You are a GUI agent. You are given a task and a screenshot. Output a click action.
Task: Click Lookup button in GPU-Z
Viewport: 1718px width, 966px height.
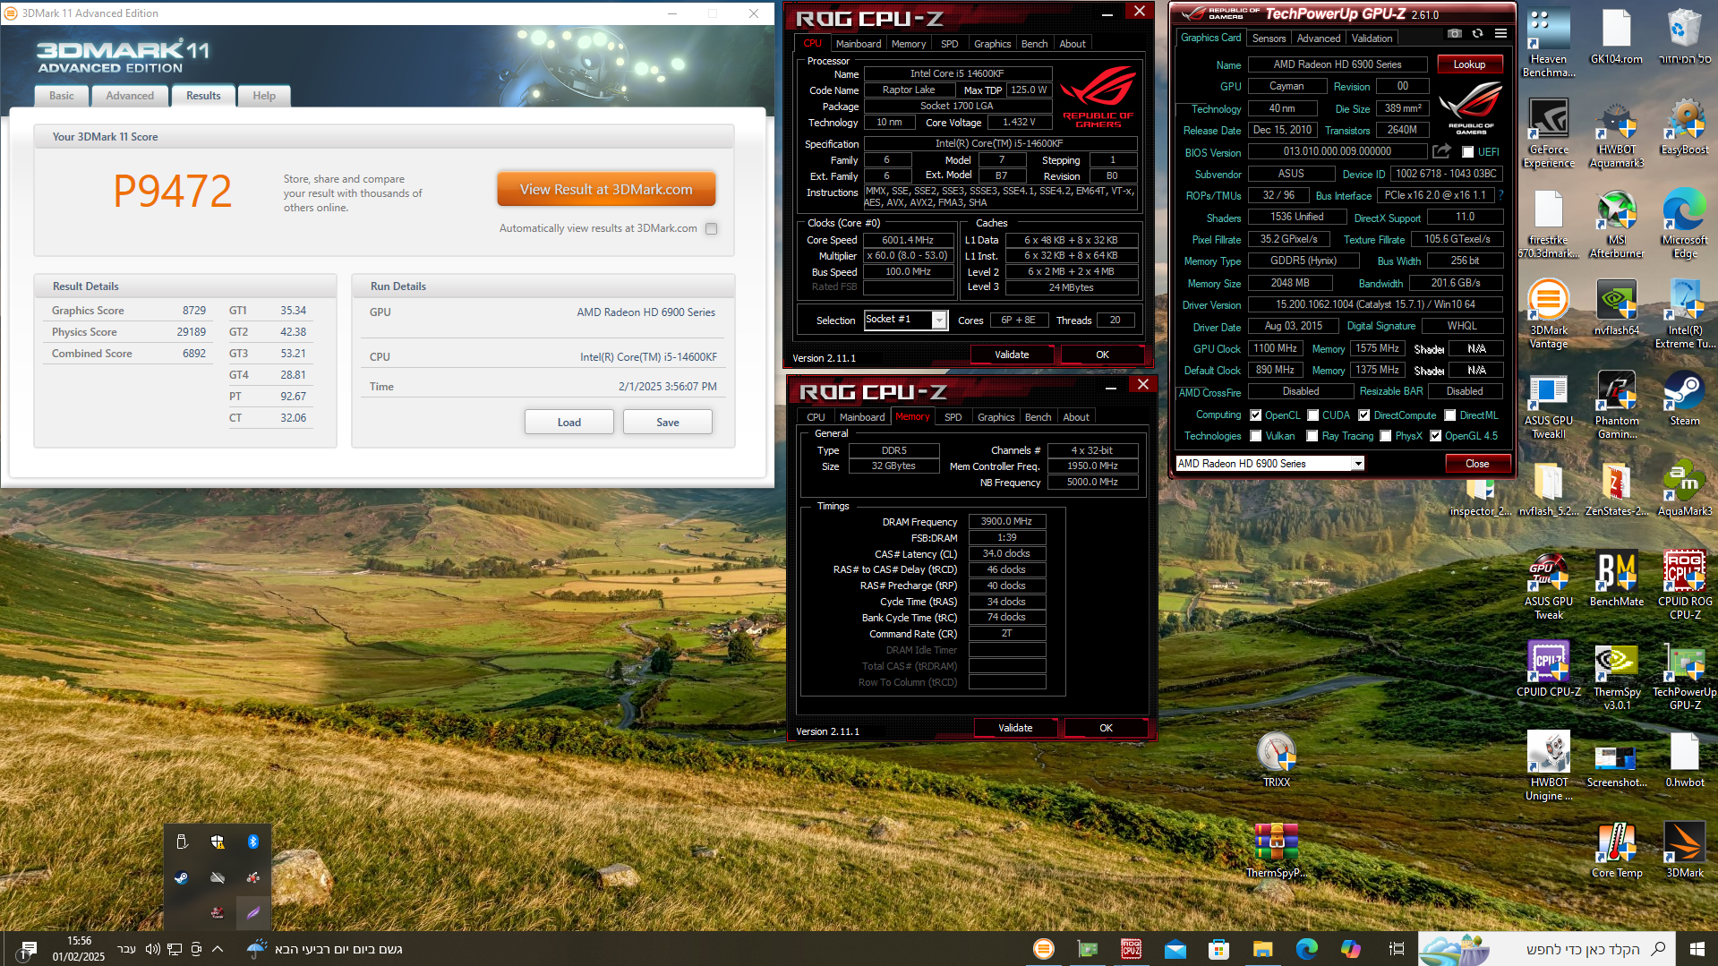1469,64
